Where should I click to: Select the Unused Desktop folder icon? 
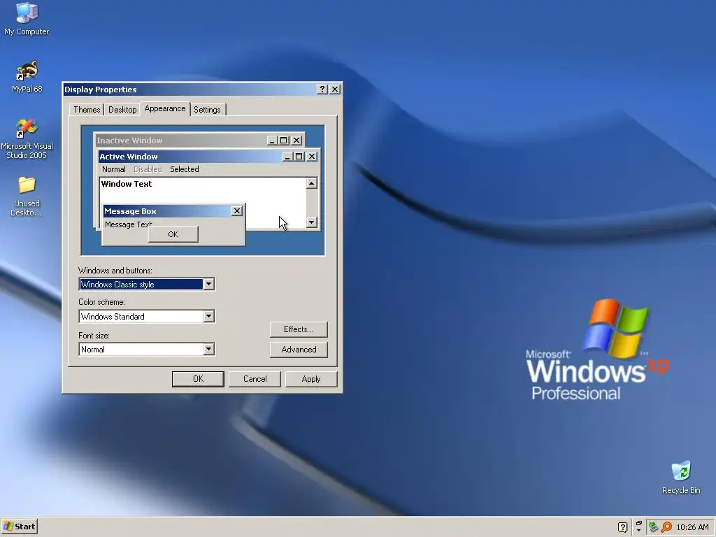(27, 196)
